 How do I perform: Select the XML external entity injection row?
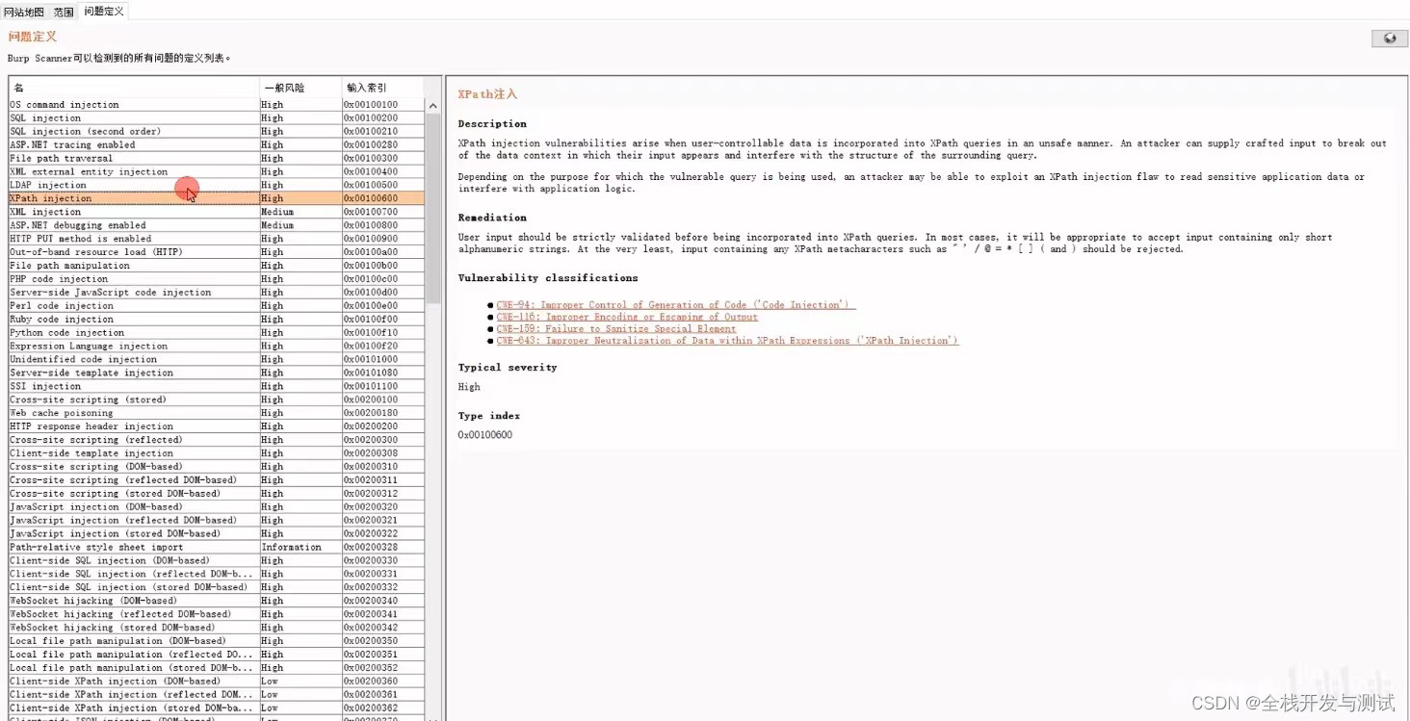click(x=217, y=172)
